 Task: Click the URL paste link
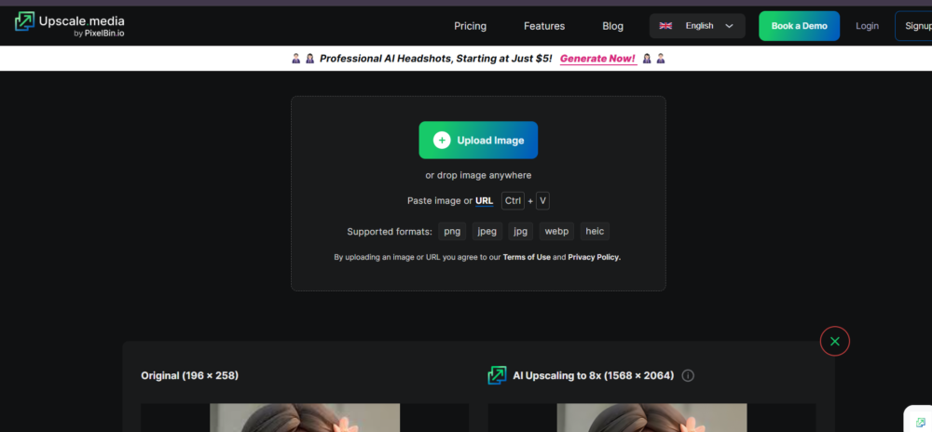pyautogui.click(x=484, y=200)
